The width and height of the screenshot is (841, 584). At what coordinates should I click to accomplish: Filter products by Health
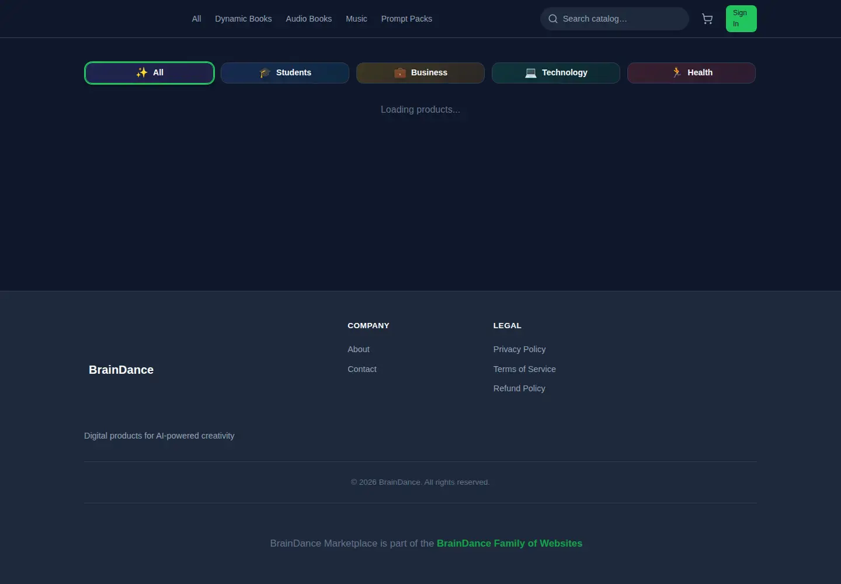(x=691, y=73)
